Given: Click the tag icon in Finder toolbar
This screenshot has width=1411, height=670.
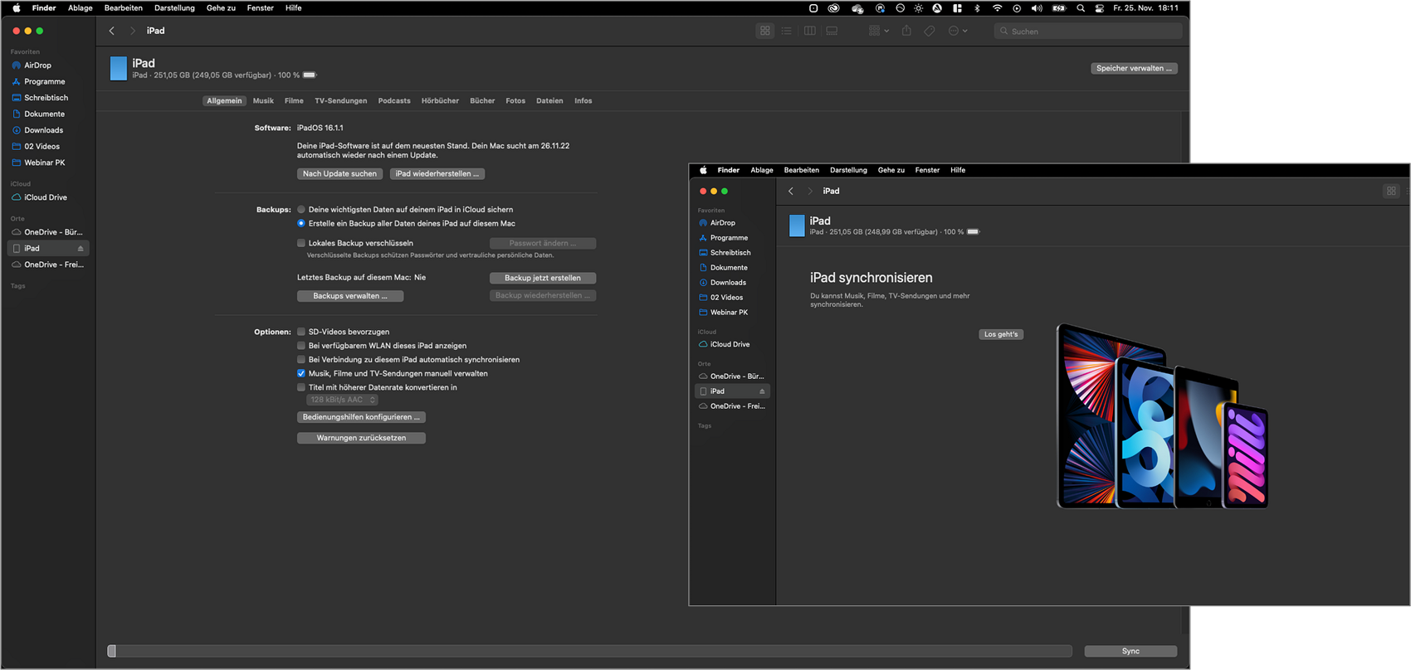Looking at the screenshot, I should (x=930, y=31).
